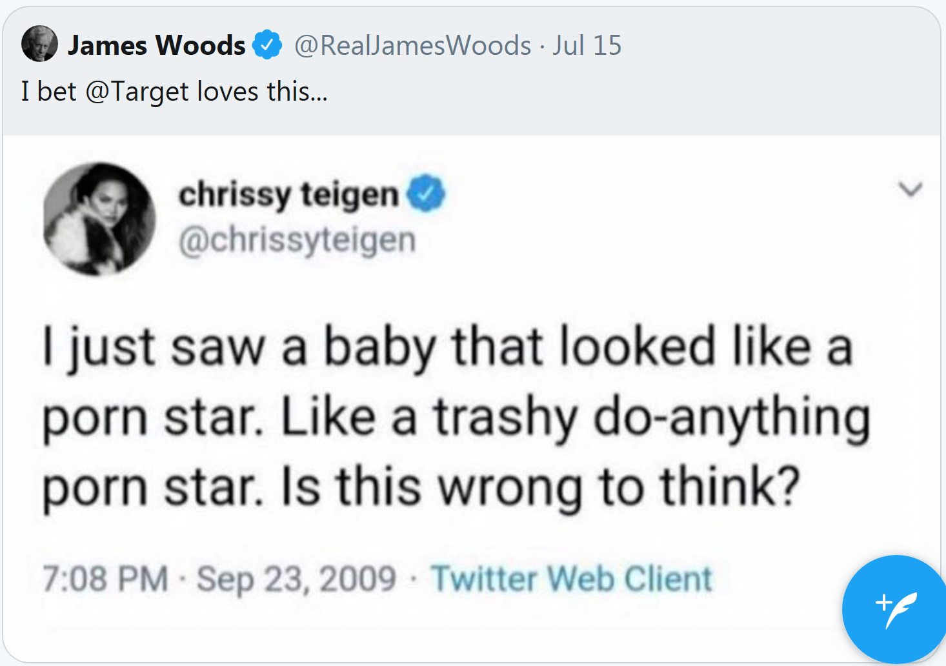Viewport: 946px width, 666px height.
Task: Click the Sep 23, 2009 date
Action: pyautogui.click(x=296, y=578)
